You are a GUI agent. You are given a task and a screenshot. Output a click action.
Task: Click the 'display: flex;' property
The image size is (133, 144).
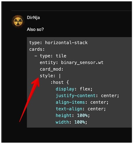[74, 89]
